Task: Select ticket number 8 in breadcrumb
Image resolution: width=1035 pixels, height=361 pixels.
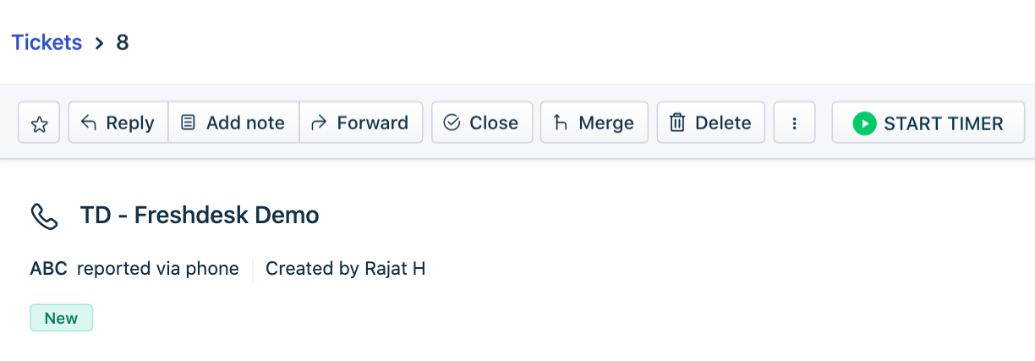Action: pos(123,42)
